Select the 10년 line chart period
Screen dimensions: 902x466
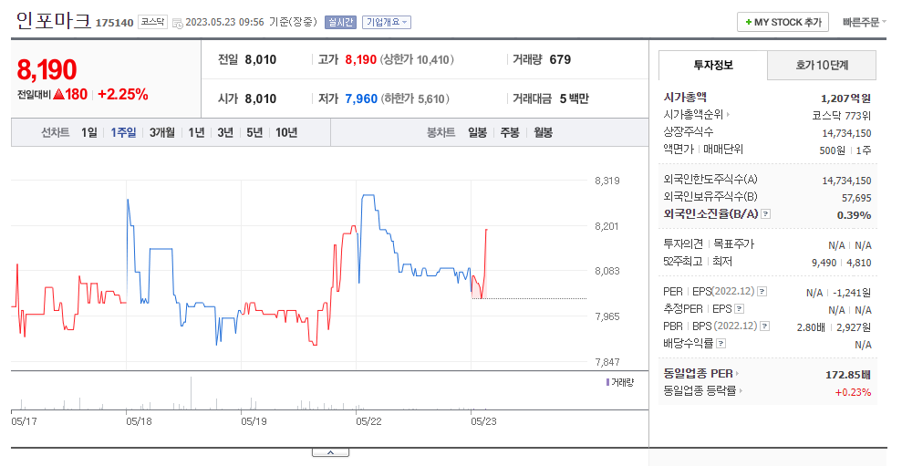click(286, 132)
